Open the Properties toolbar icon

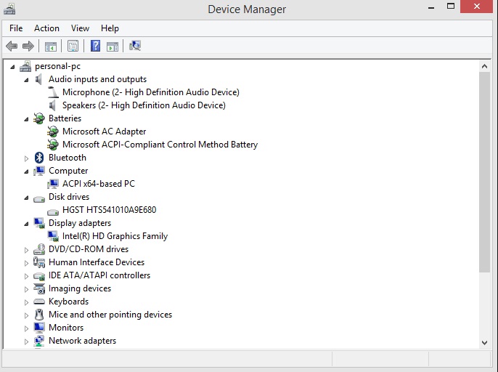click(x=73, y=46)
